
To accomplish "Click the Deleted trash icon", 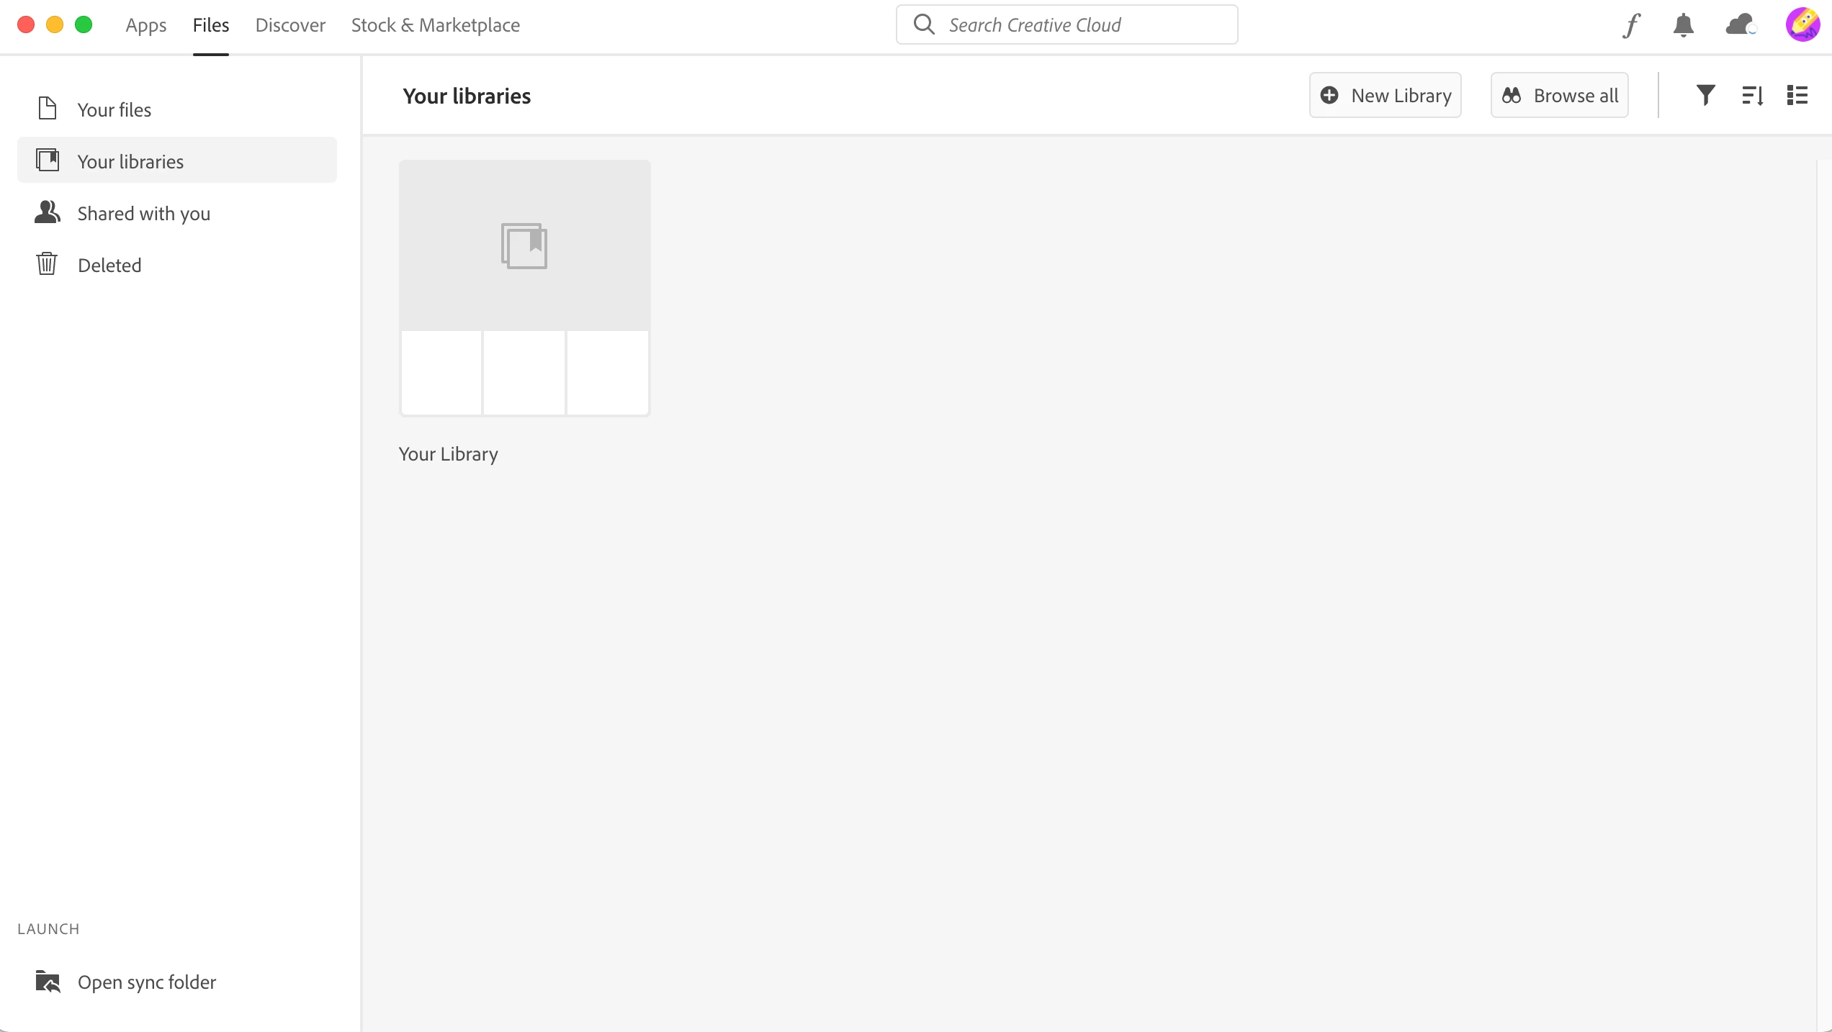I will tap(47, 264).
